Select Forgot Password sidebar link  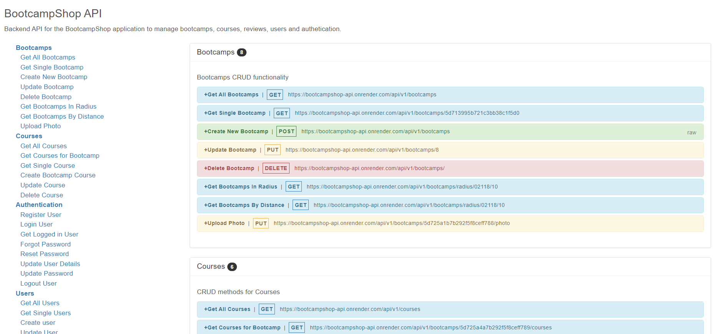[45, 244]
